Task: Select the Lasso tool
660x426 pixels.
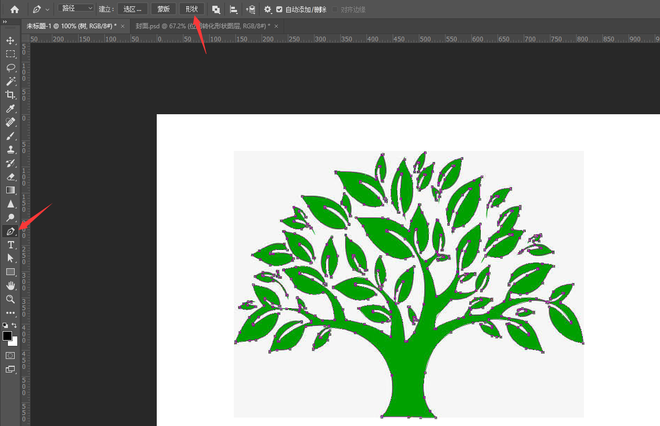Action: (x=10, y=68)
